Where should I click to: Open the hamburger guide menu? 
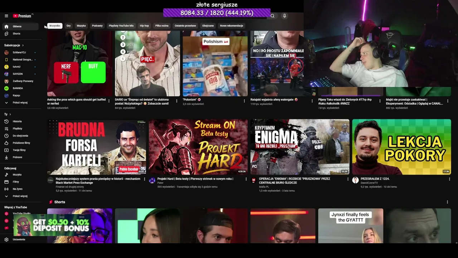pos(6,16)
